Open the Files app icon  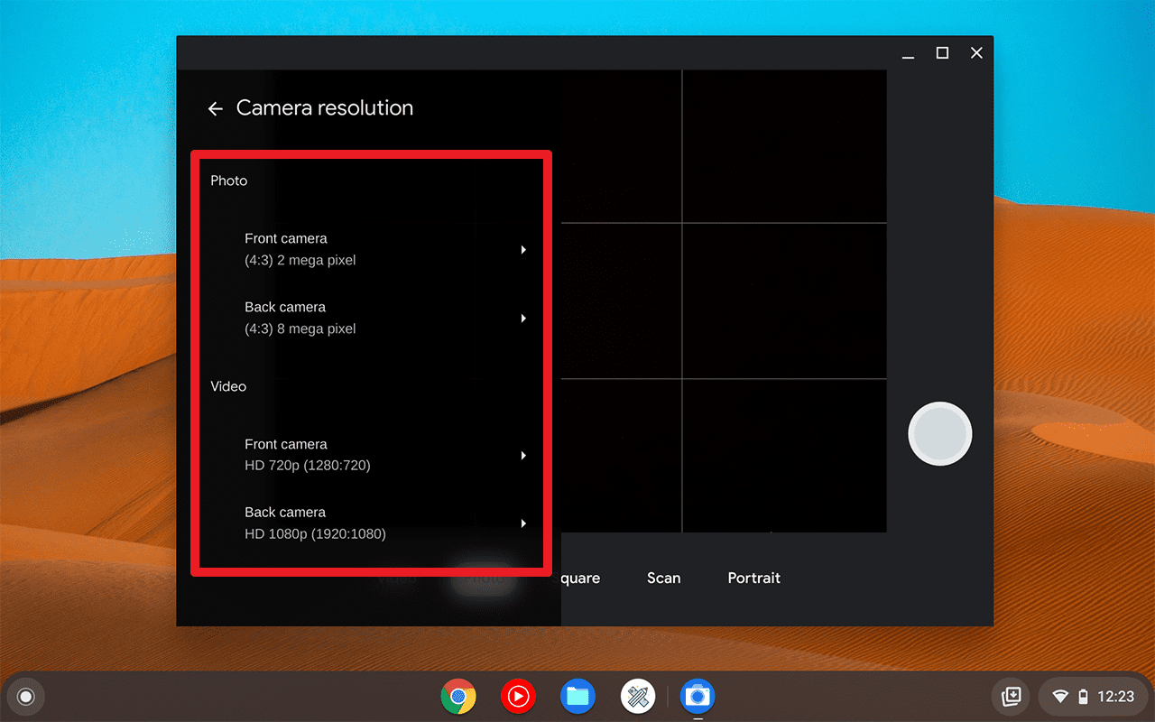(x=577, y=696)
